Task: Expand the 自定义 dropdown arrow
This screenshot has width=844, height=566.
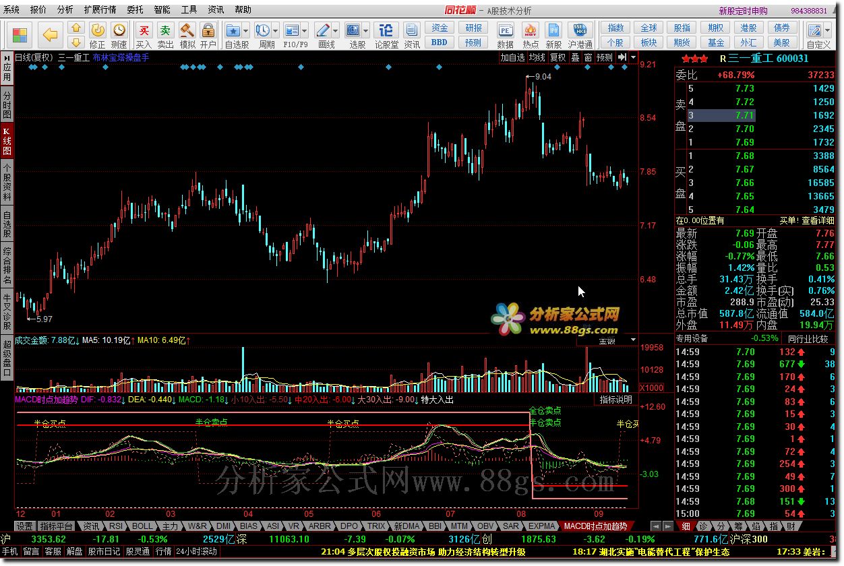Action: point(827,31)
